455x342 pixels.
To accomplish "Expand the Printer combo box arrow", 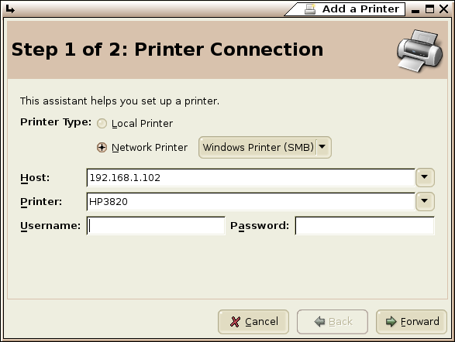I will point(425,201).
